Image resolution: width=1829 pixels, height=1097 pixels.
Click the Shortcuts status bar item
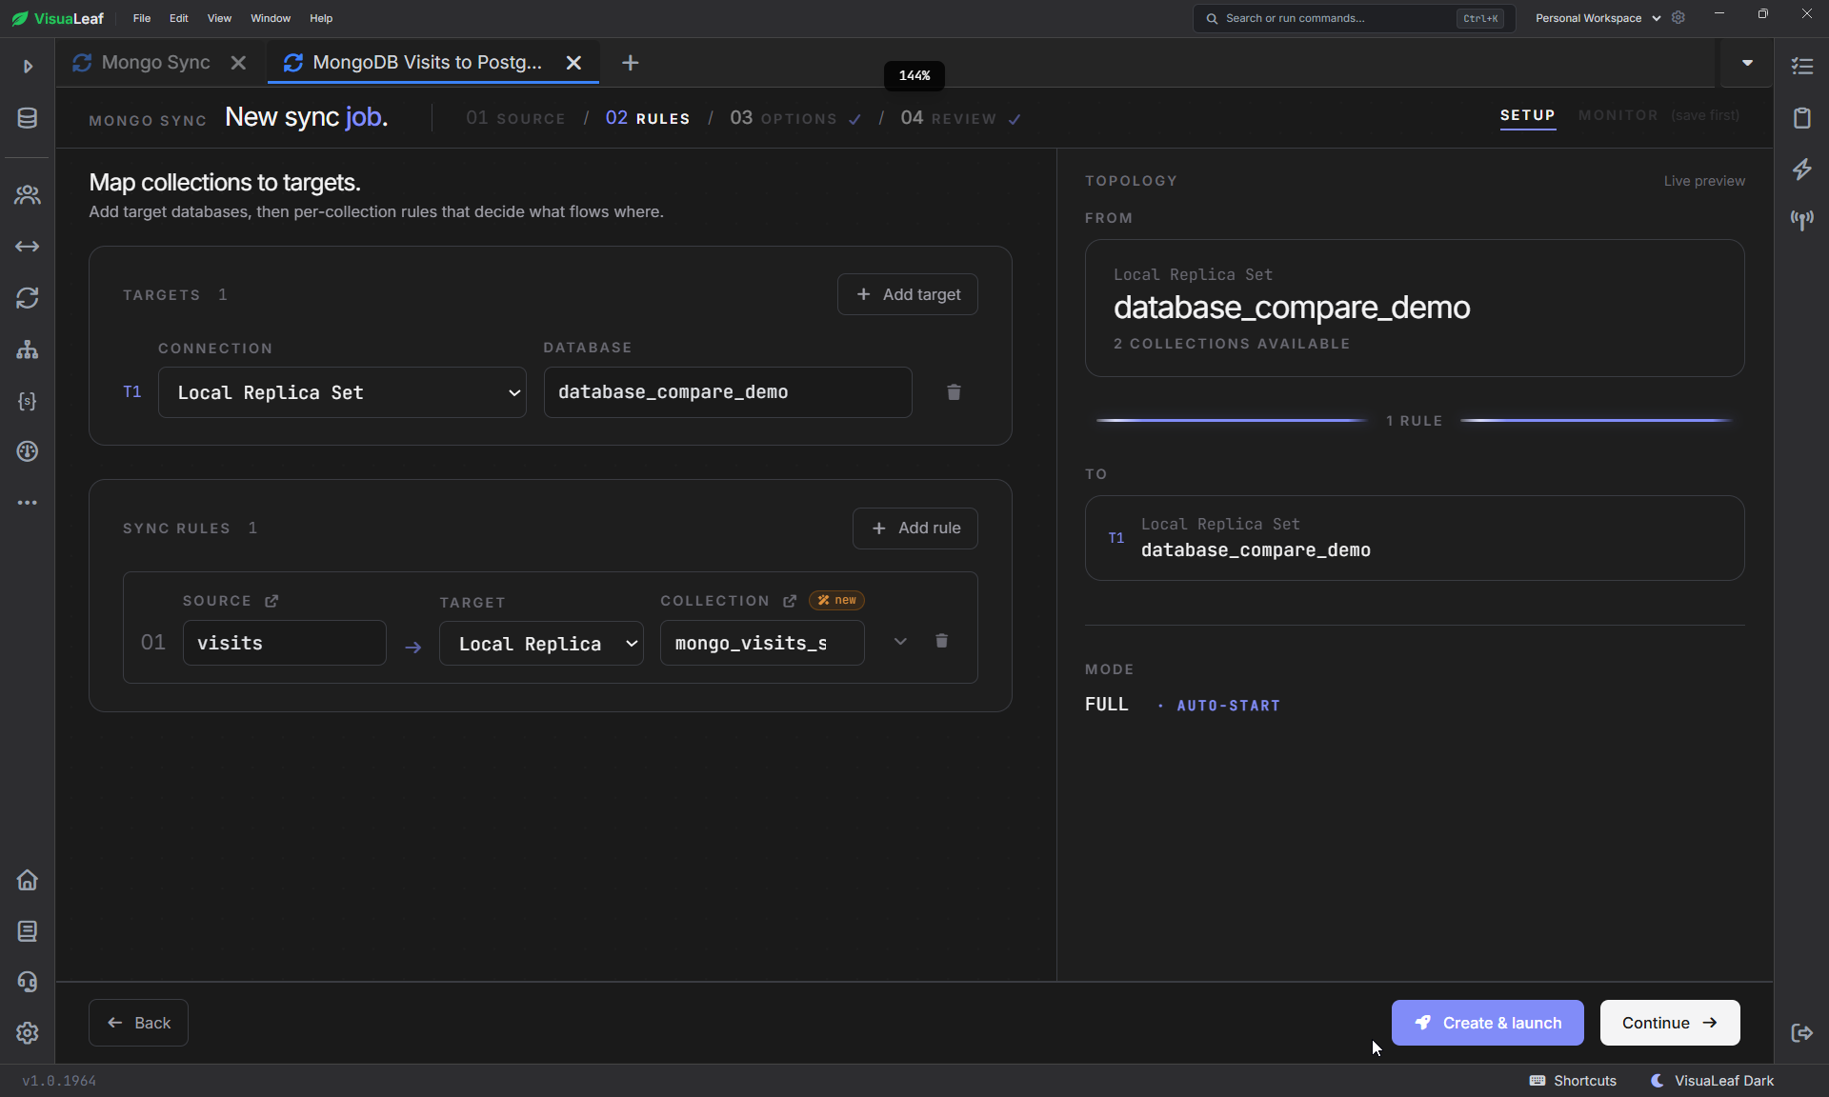[1573, 1081]
